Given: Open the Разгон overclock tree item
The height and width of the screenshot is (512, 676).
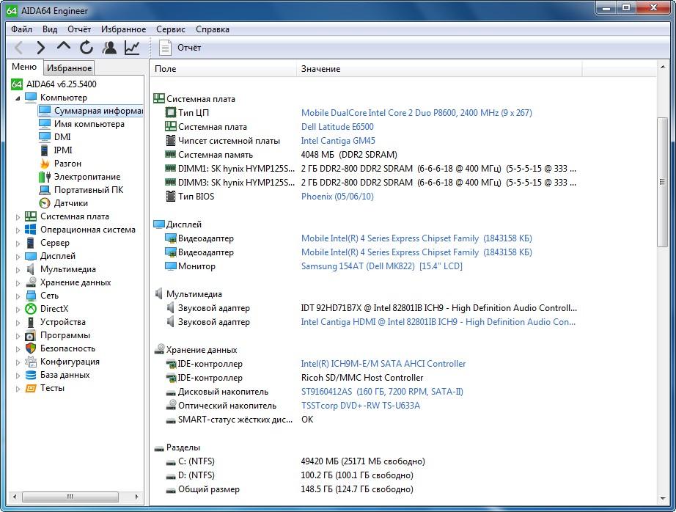Looking at the screenshot, I should click(x=67, y=164).
